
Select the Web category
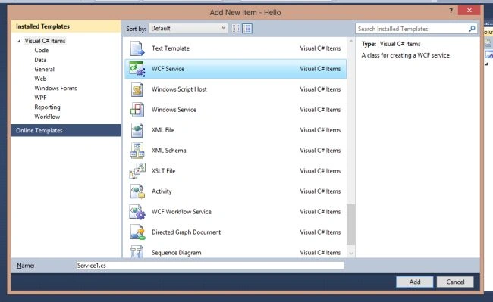pos(40,79)
